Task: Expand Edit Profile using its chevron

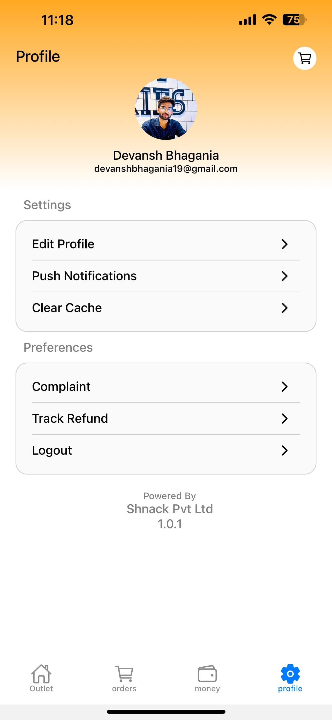Action: coord(284,244)
